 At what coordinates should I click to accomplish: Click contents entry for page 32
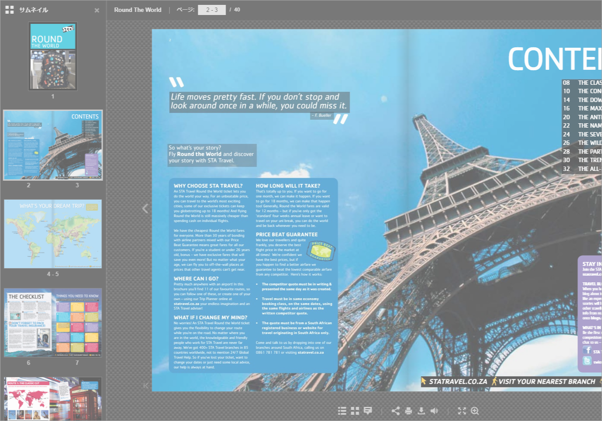click(582, 169)
